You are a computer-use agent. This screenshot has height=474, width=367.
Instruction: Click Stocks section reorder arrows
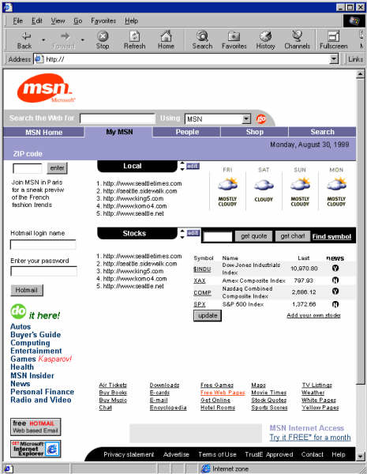(x=182, y=233)
